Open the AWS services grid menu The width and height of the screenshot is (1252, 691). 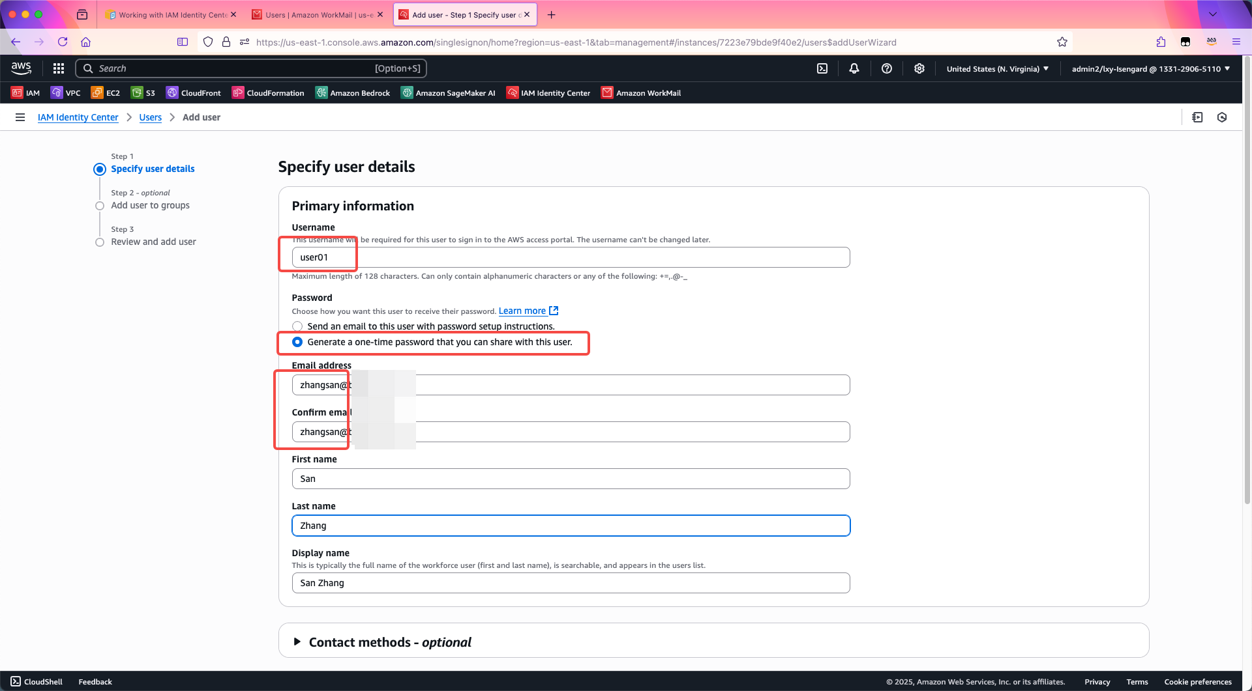[59, 68]
